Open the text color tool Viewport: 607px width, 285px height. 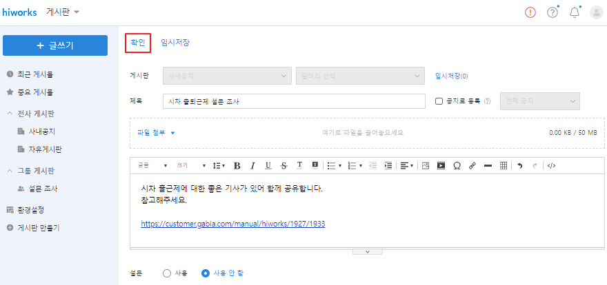point(299,166)
